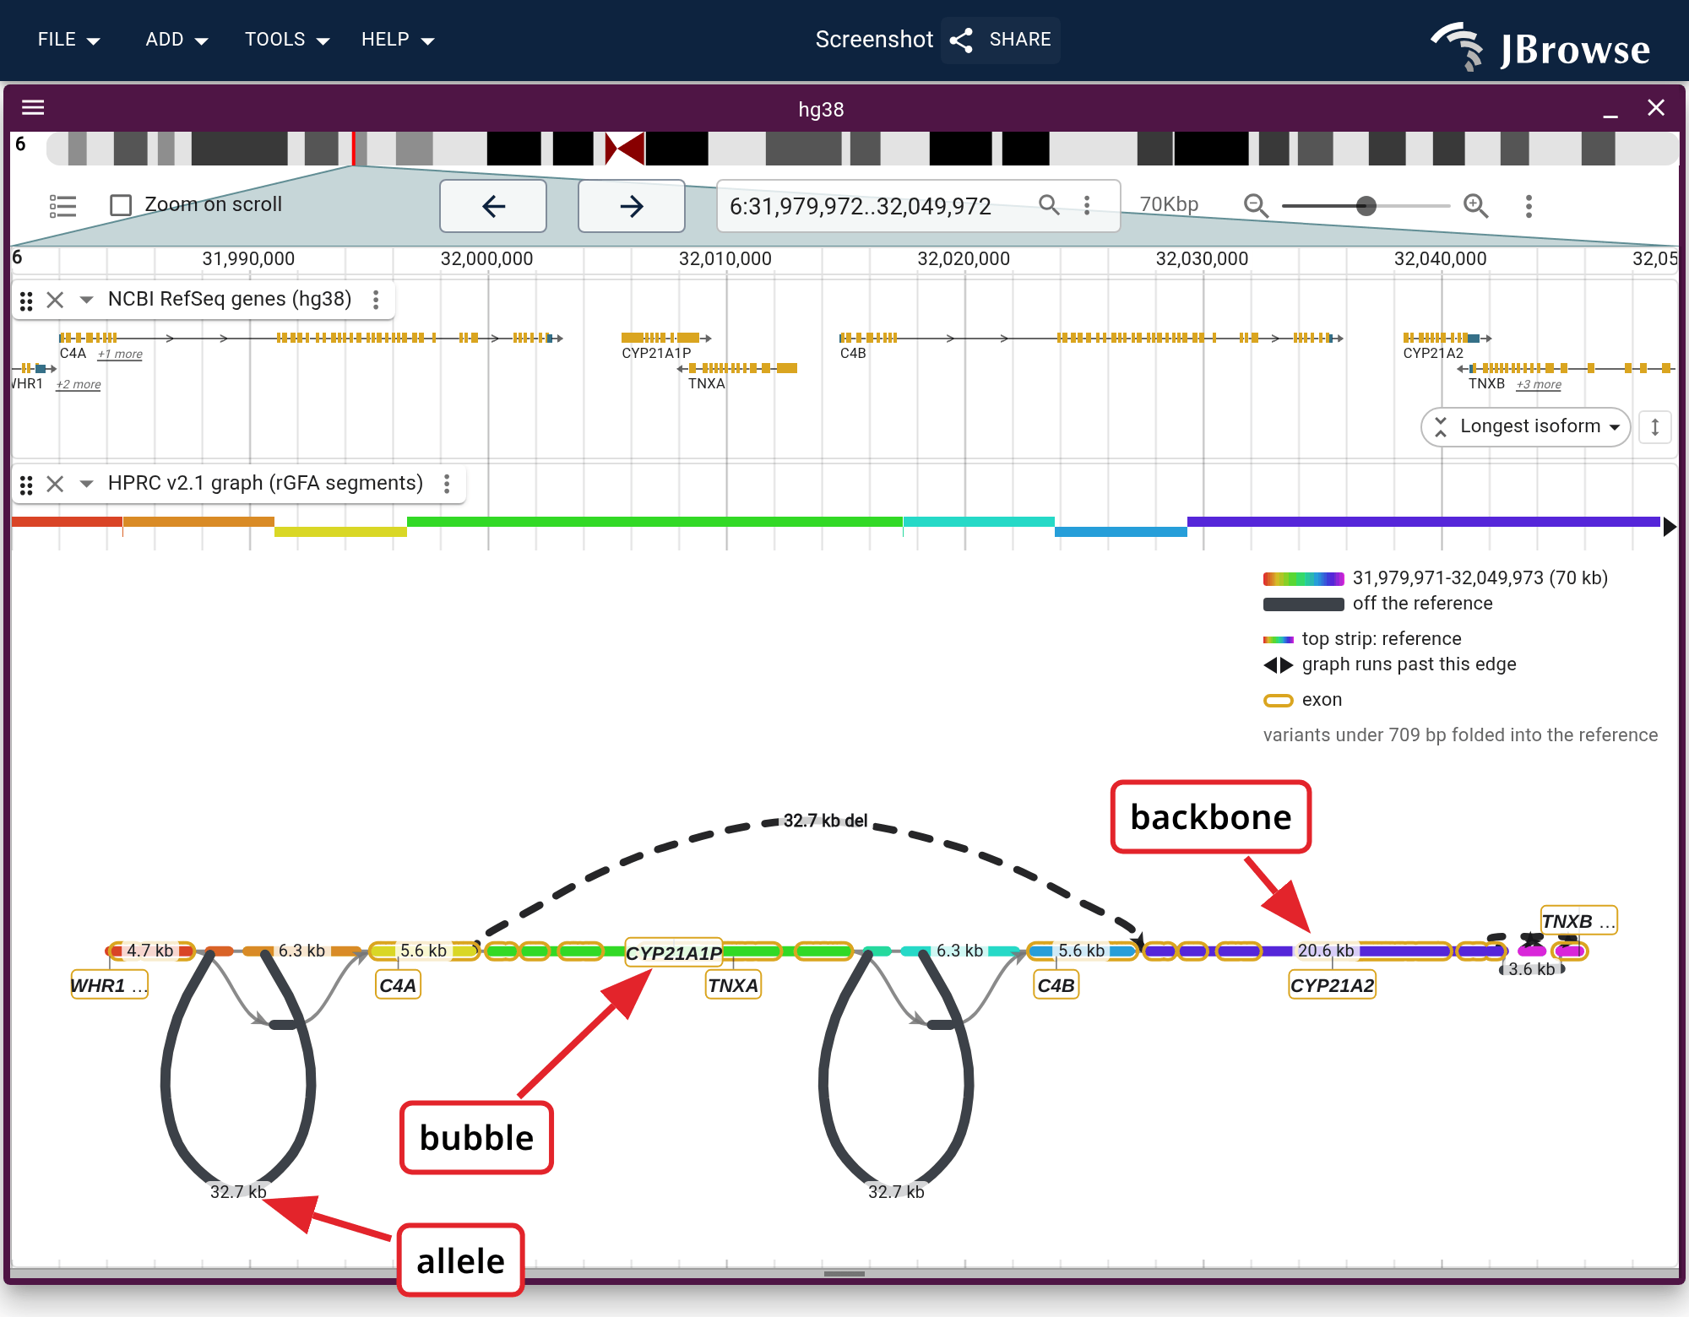The width and height of the screenshot is (1689, 1317).
Task: Pan right with the forward arrow button
Action: (631, 206)
